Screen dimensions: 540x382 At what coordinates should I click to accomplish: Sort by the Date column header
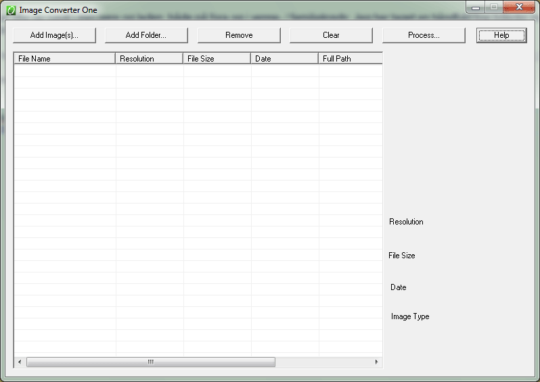[x=285, y=59]
